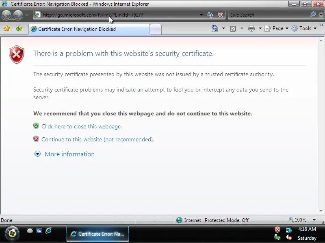325x243 pixels.
Task: Click into the Live Search box
Action: click(269, 15)
